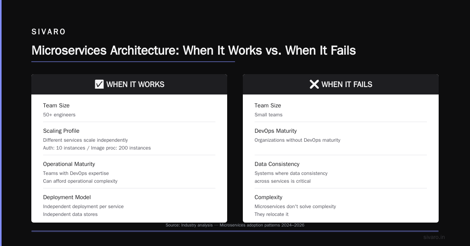This screenshot has height=246, width=470.
Task: Click the "Small teams" text
Action: [x=268, y=115]
